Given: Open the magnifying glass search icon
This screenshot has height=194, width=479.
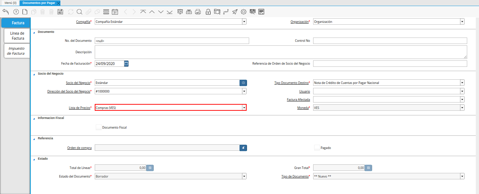Looking at the screenshot, I should point(79,12).
